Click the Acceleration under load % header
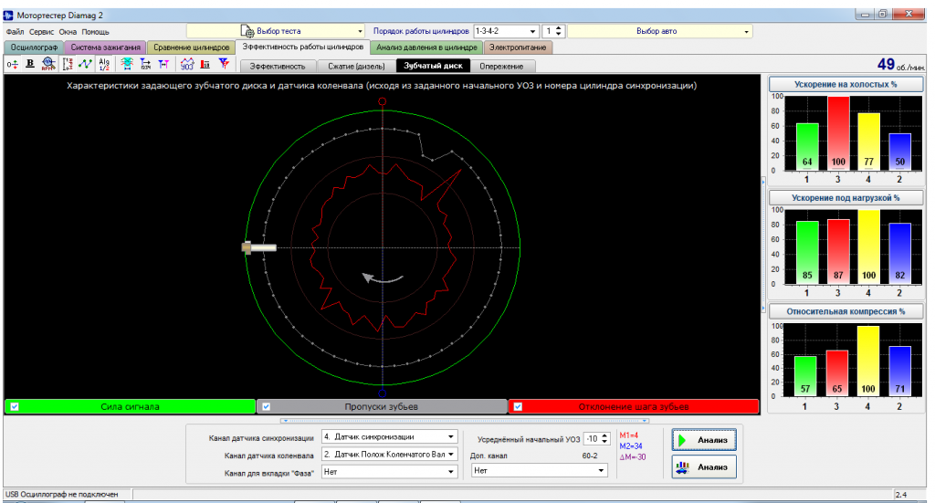The width and height of the screenshot is (935, 503). (846, 197)
